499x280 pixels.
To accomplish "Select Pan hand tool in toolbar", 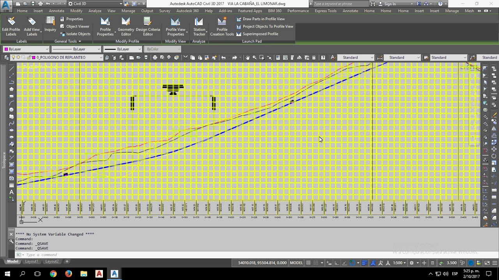I will pyautogui.click(x=247, y=58).
